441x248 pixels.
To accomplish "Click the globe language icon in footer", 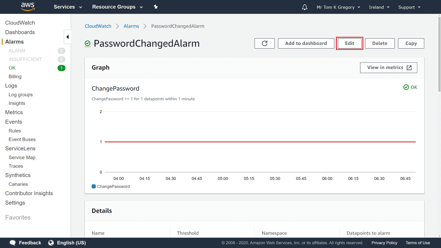I will tap(51, 243).
